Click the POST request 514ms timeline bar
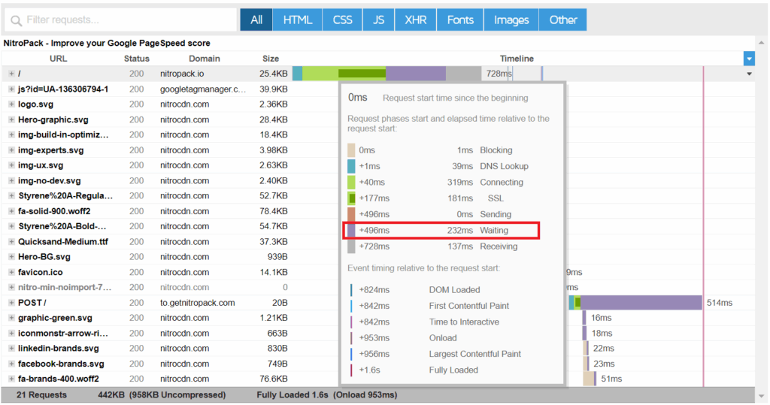This screenshot has width=770, height=405. (x=635, y=302)
